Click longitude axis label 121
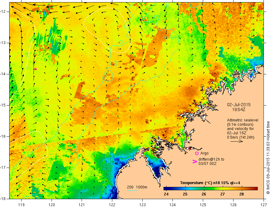This screenshot has width=270, height=208. tap(82, 205)
